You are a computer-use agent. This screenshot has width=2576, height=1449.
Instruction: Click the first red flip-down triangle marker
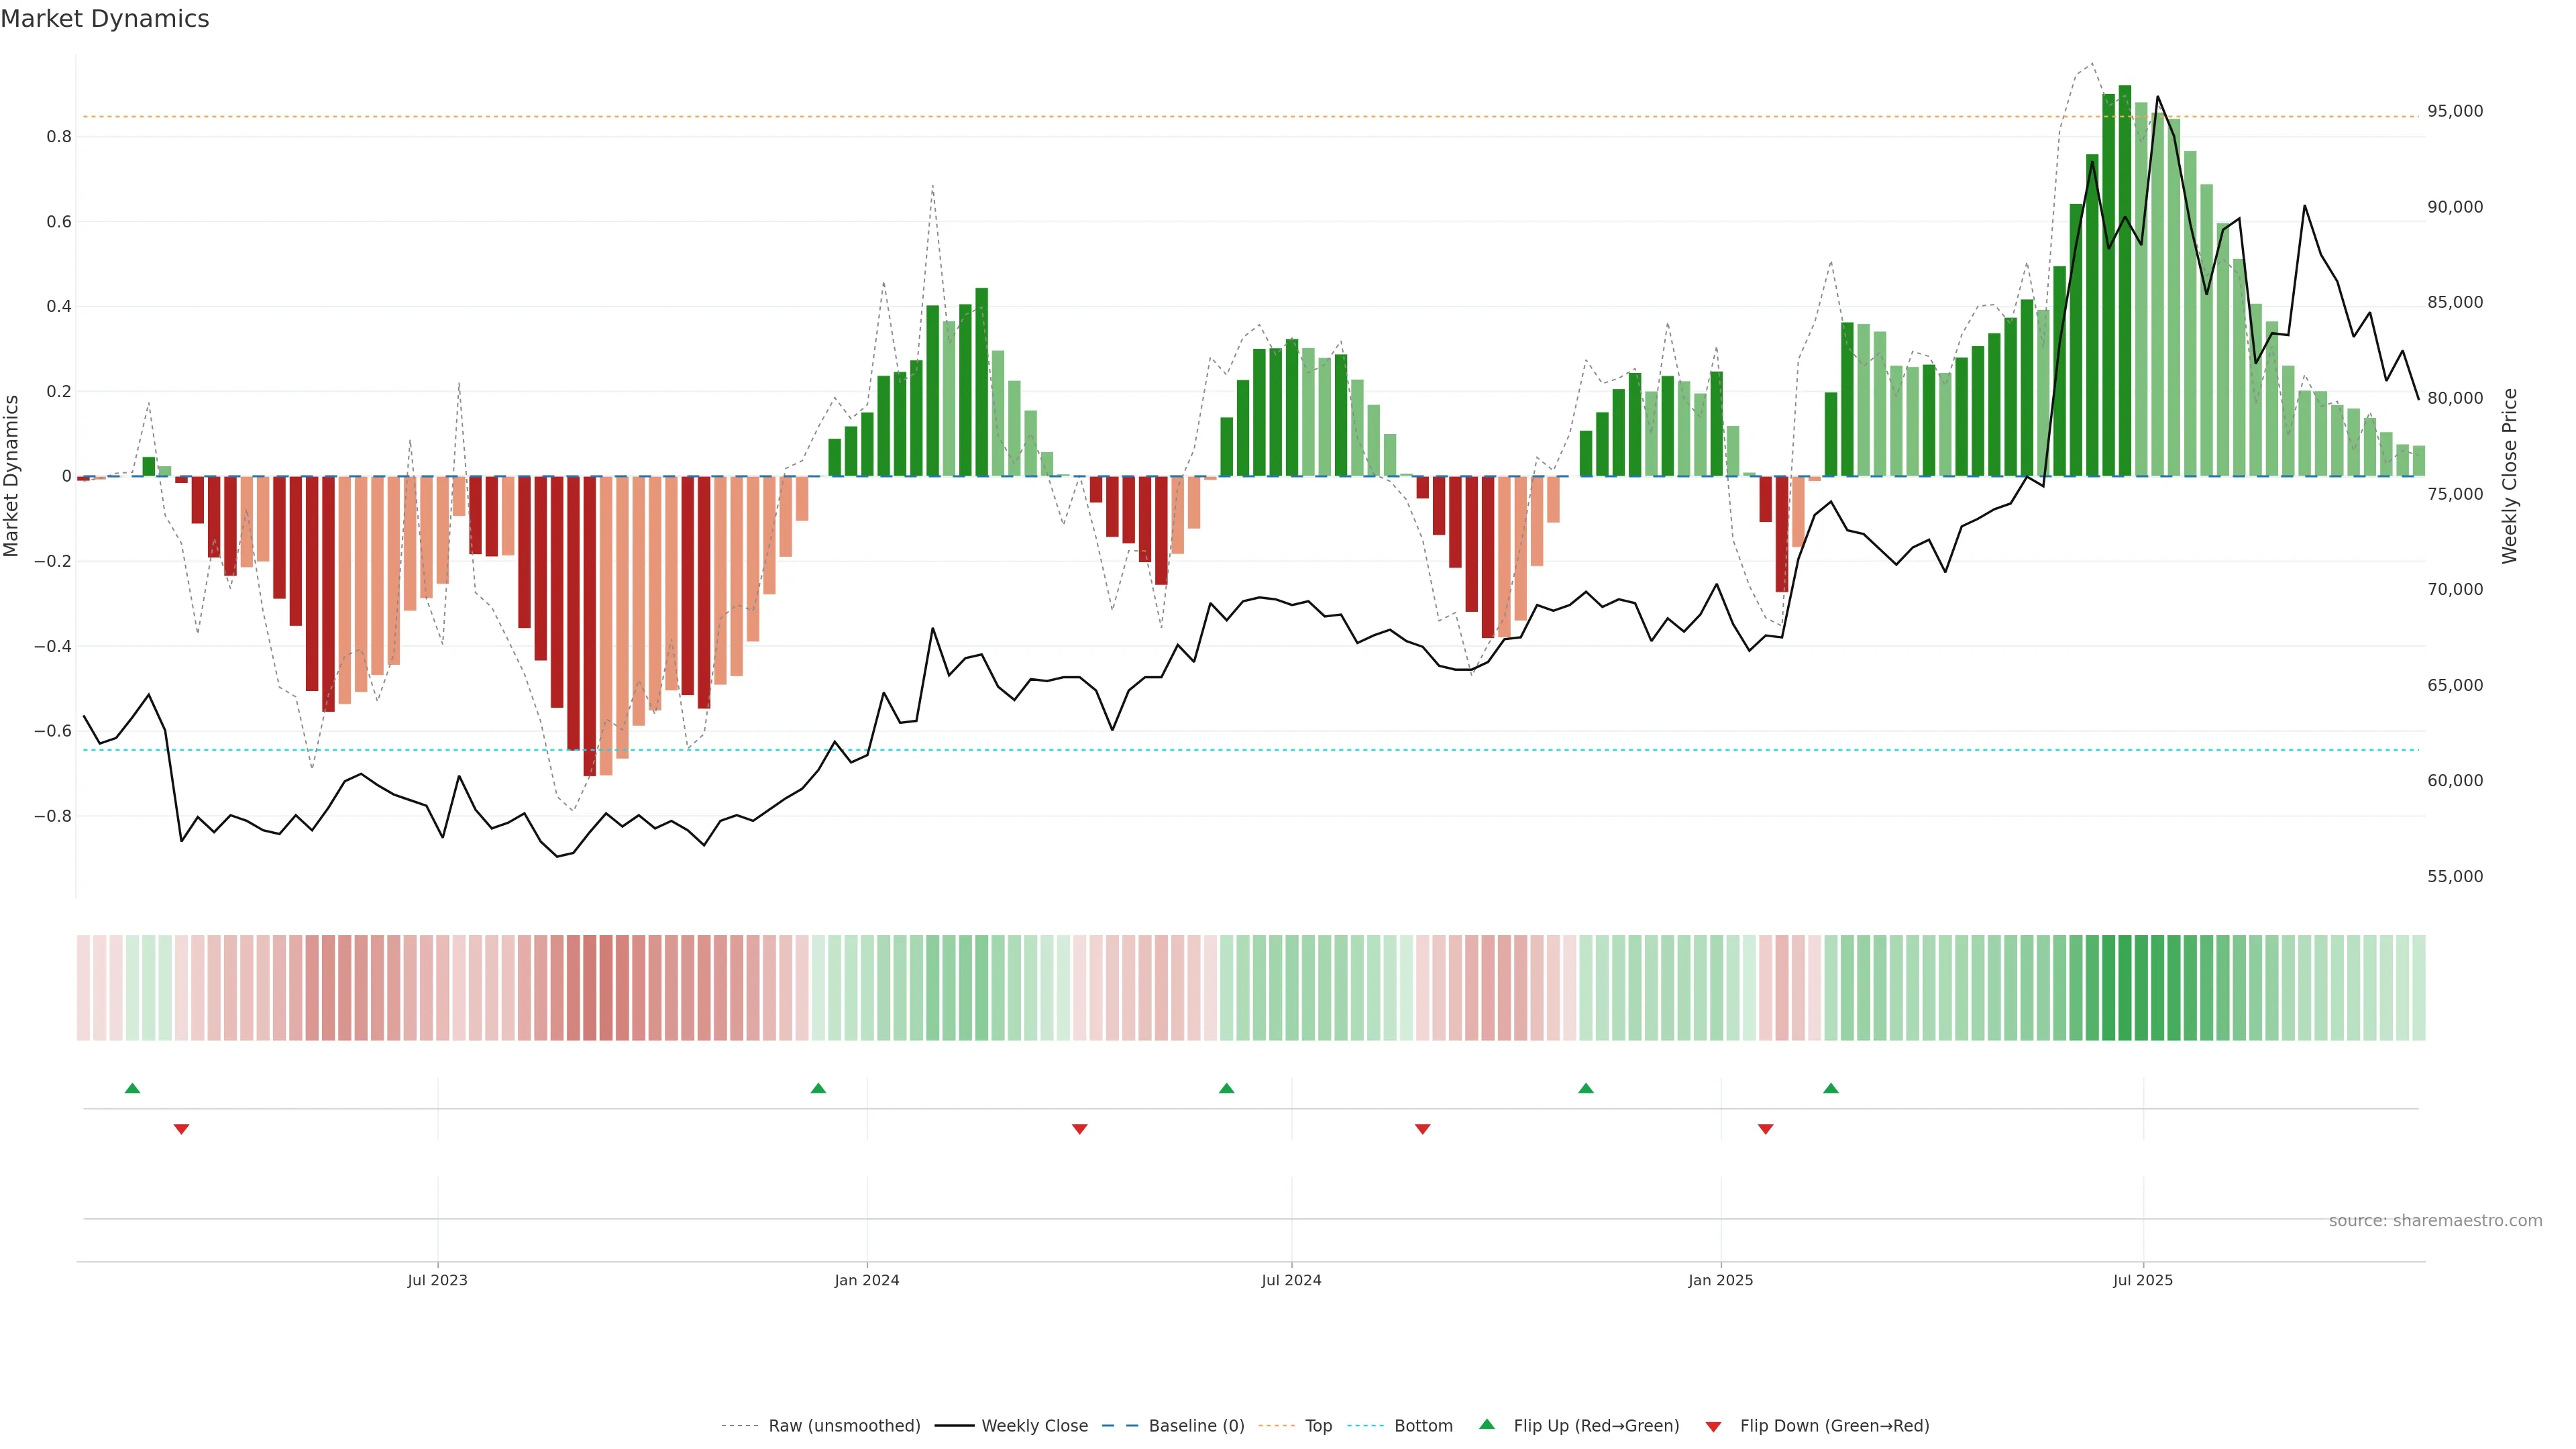[181, 1129]
